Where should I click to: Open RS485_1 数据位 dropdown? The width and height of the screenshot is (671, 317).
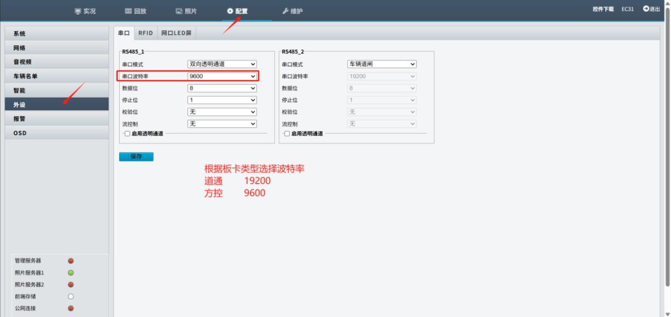[x=222, y=88]
